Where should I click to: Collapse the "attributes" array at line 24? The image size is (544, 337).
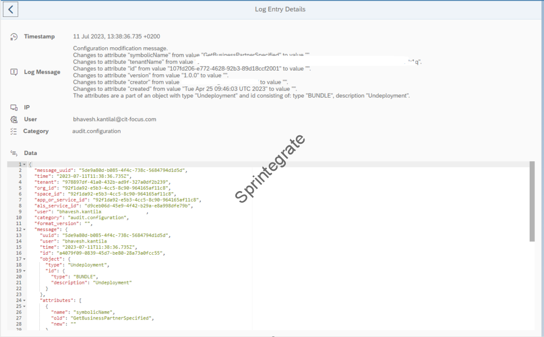[24, 300]
